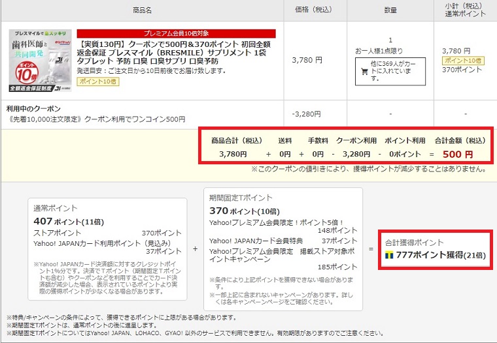The image size is (497, 343).
Task: Select the ポイント利用 0ポイント summary value
Action: [405, 155]
